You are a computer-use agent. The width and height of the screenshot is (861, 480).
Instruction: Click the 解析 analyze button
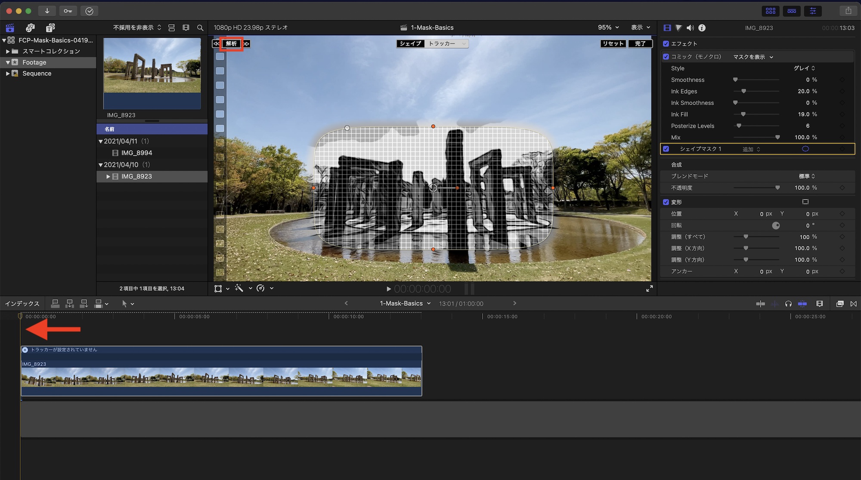[x=232, y=44]
